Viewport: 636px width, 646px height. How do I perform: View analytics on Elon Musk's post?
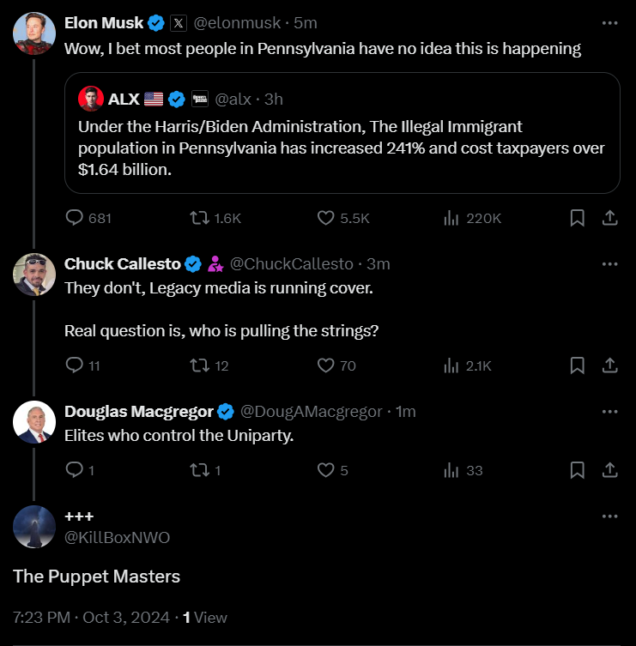click(451, 218)
